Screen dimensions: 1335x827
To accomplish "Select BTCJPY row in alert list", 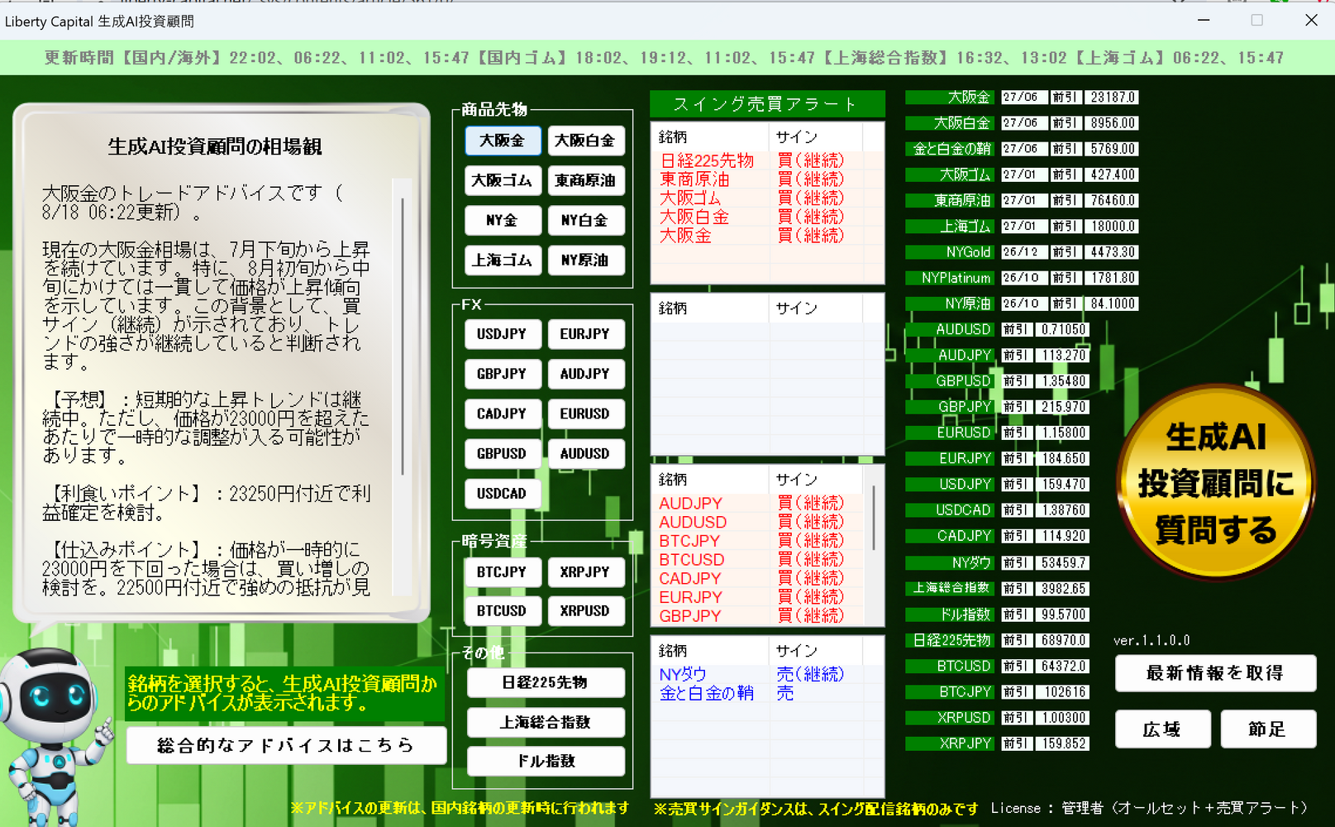I will pos(759,541).
